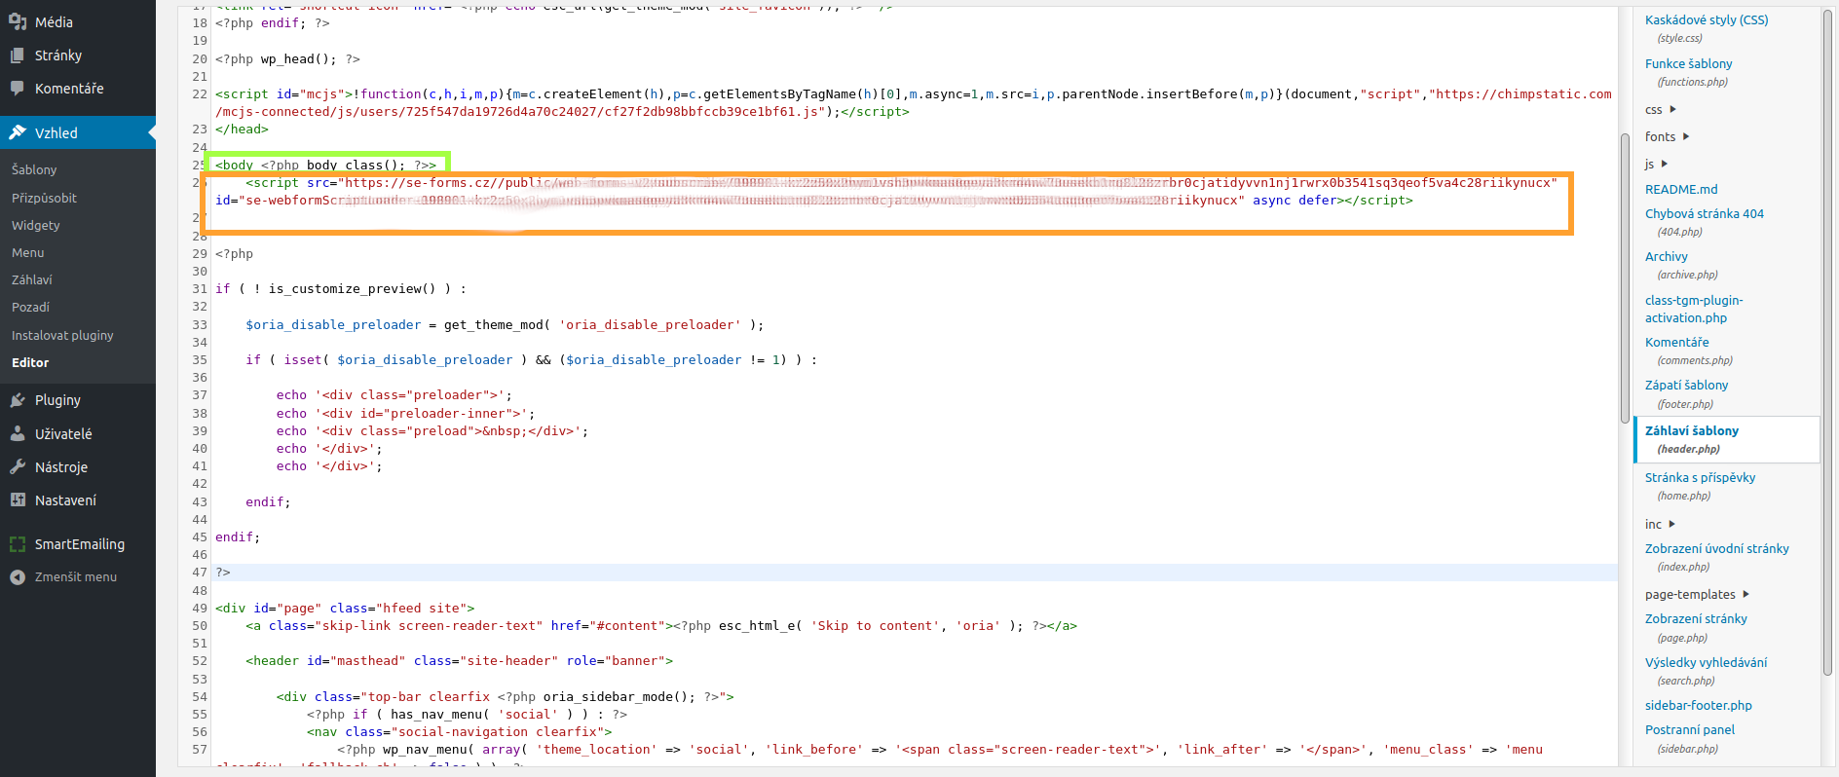Select the Editor submenu item
The image size is (1839, 777).
[x=30, y=362]
